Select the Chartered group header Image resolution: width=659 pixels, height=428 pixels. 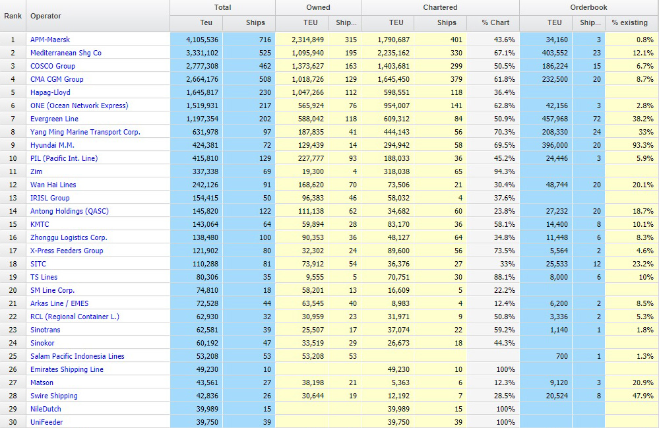point(441,7)
